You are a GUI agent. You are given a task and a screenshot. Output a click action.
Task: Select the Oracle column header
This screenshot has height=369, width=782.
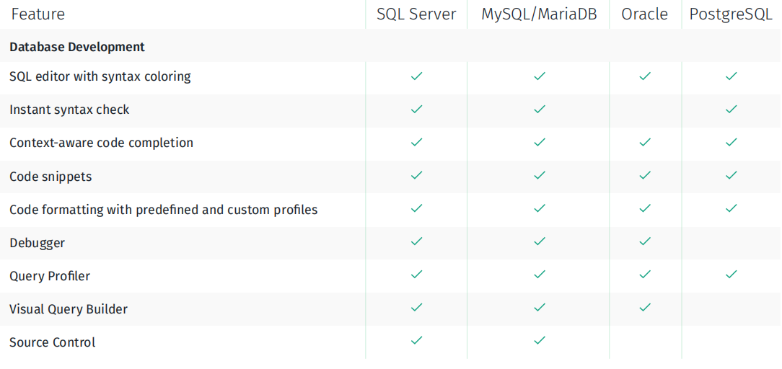click(645, 14)
